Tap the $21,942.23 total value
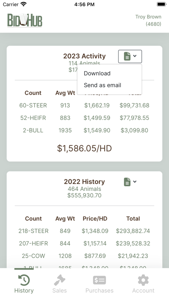The width and height of the screenshot is (169, 300). click(133, 256)
